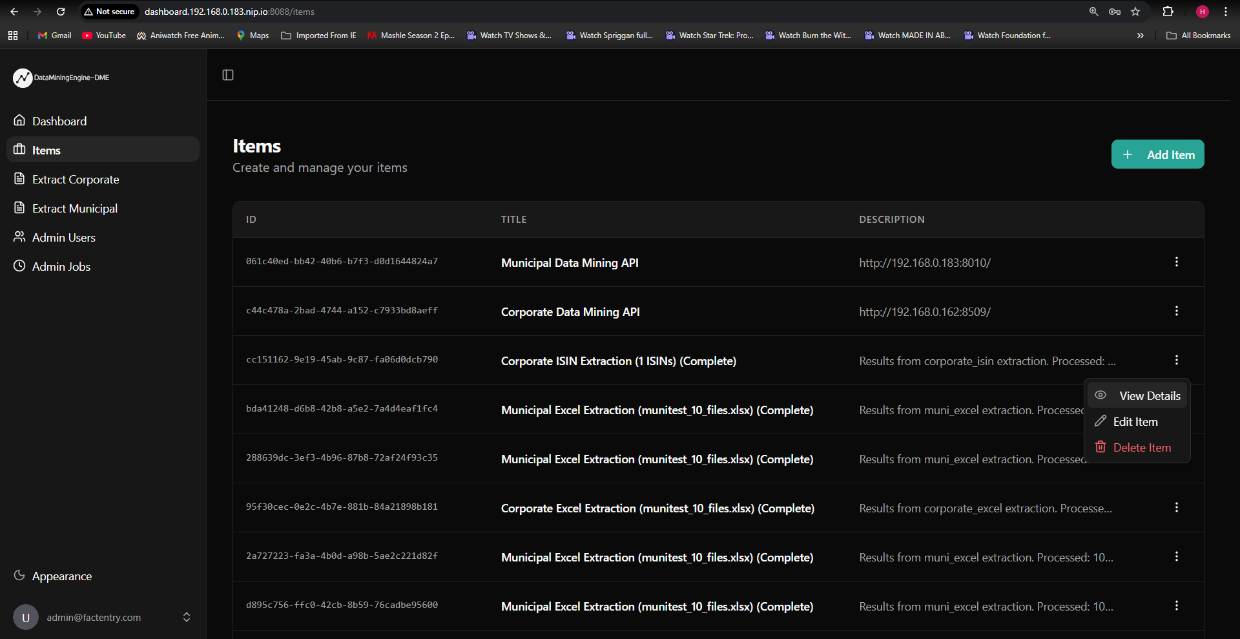Click the http://192.168.0.162:8509/ description
The width and height of the screenshot is (1240, 639).
(925, 311)
